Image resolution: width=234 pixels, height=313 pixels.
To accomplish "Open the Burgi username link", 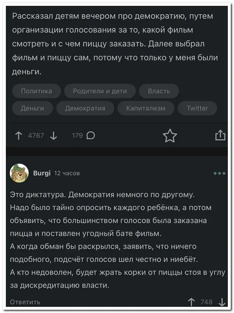I will [x=42, y=173].
